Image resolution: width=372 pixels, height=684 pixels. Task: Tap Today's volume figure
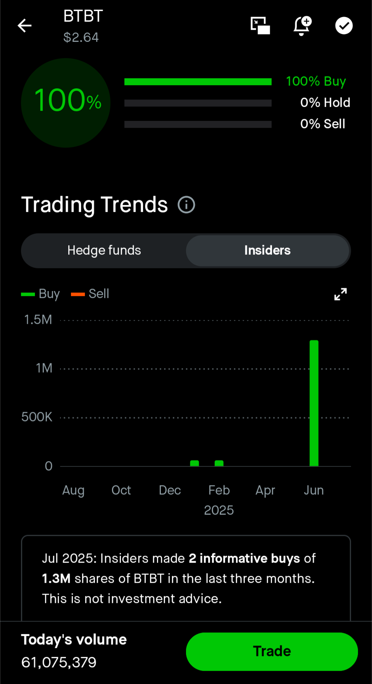click(x=59, y=662)
